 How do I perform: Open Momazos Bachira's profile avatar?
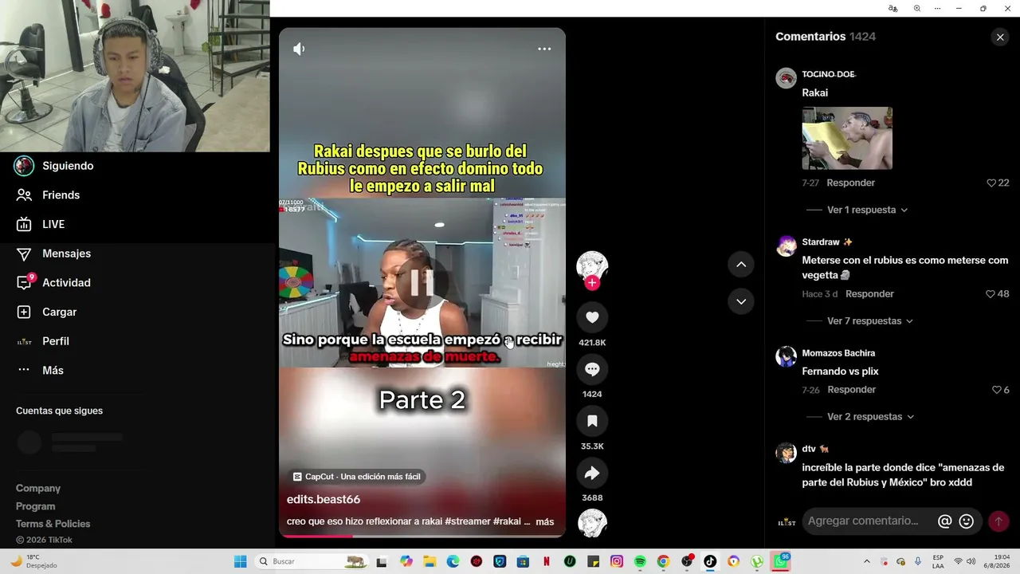click(787, 356)
